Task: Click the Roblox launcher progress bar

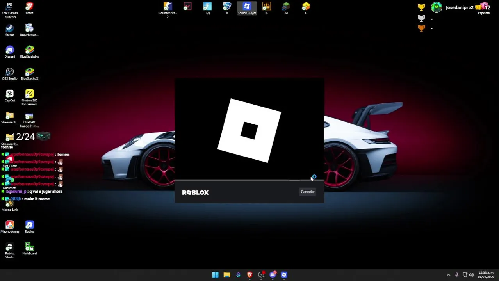Action: (x=249, y=180)
